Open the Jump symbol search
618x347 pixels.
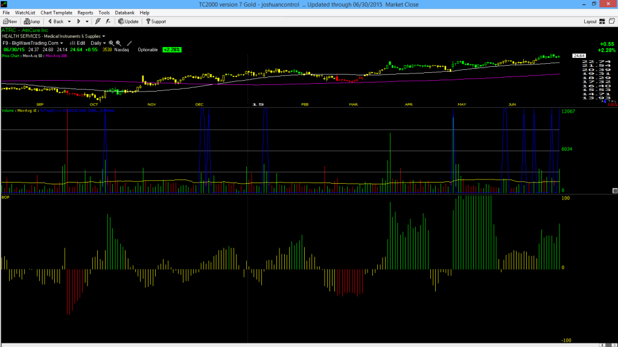click(x=32, y=22)
